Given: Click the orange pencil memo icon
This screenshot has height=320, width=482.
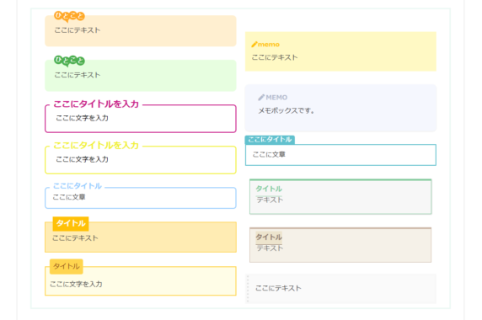Looking at the screenshot, I should [254, 45].
